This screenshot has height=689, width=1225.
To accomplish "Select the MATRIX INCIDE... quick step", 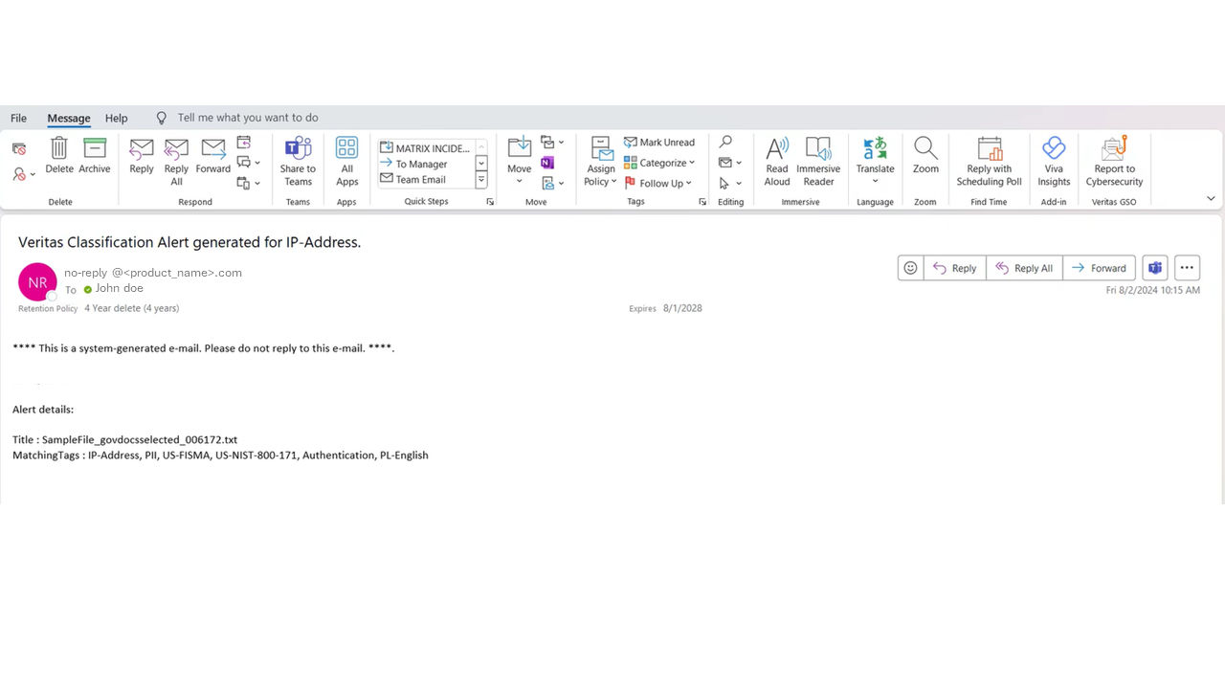I will point(425,148).
